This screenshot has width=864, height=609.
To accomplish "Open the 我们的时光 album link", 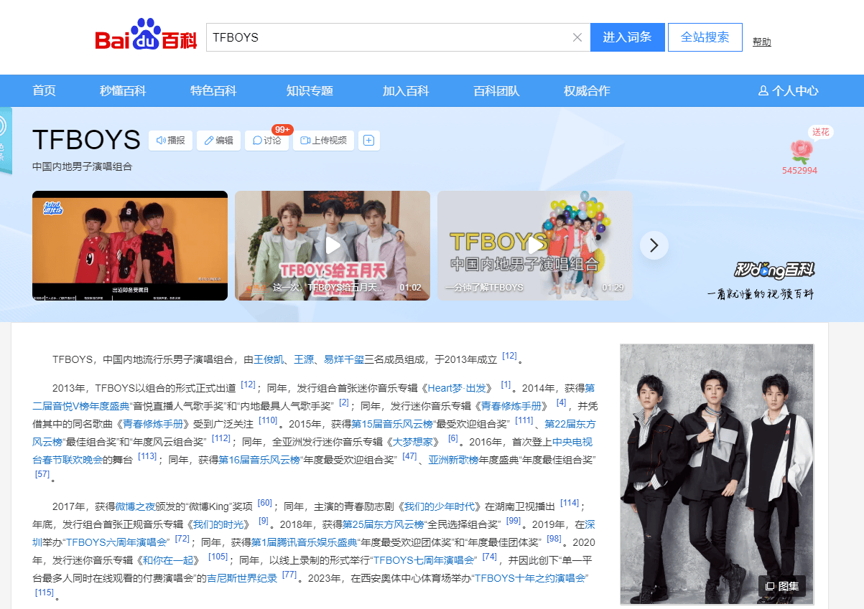I will pyautogui.click(x=219, y=524).
